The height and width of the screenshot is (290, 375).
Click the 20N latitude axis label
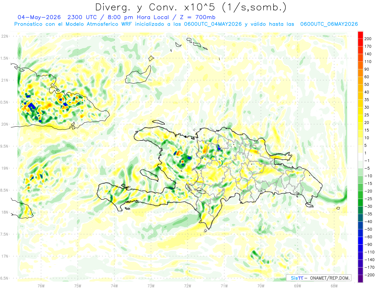5,124
